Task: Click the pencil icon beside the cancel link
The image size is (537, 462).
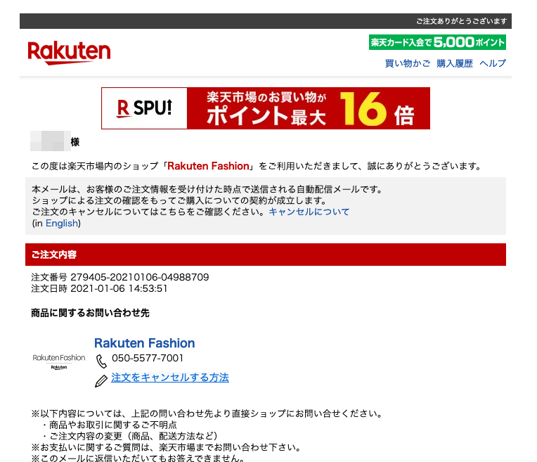Action: [101, 380]
